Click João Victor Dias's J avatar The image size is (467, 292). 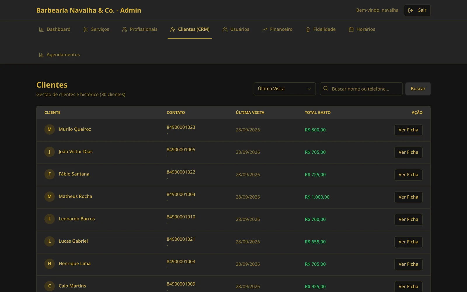tap(50, 152)
